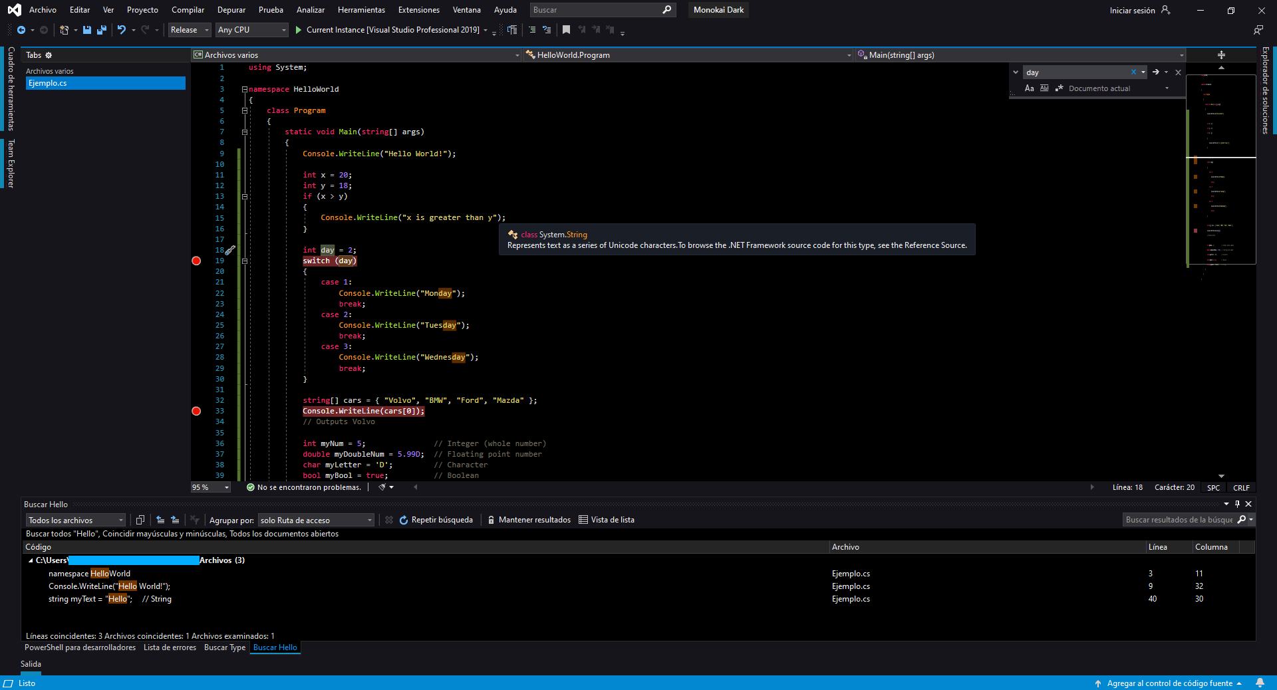Open the Archivo menu
Screen dimensions: 1277x690
tap(43, 10)
